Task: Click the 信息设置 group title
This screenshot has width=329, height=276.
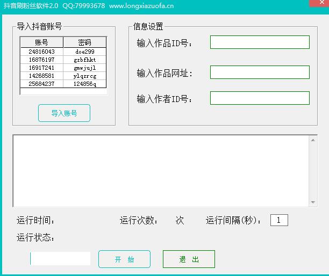Action: point(148,26)
